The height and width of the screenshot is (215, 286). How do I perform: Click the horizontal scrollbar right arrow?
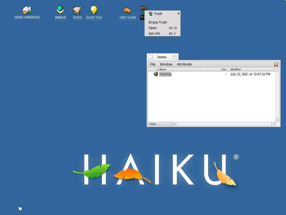273,124
